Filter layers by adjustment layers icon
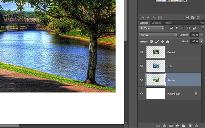 tap(177, 28)
